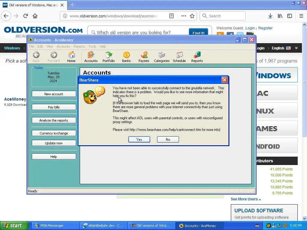Screen dimensions: 307x230
Task: Click No in the BearShare dialog
Action: 168,140
